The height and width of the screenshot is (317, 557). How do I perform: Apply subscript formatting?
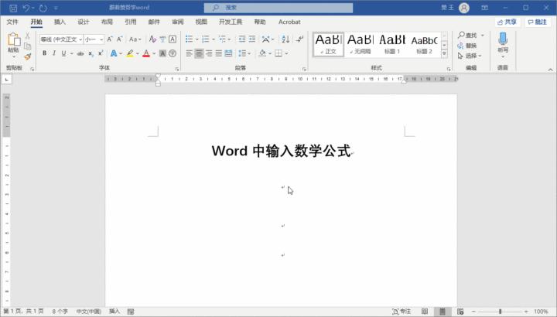pyautogui.click(x=91, y=53)
